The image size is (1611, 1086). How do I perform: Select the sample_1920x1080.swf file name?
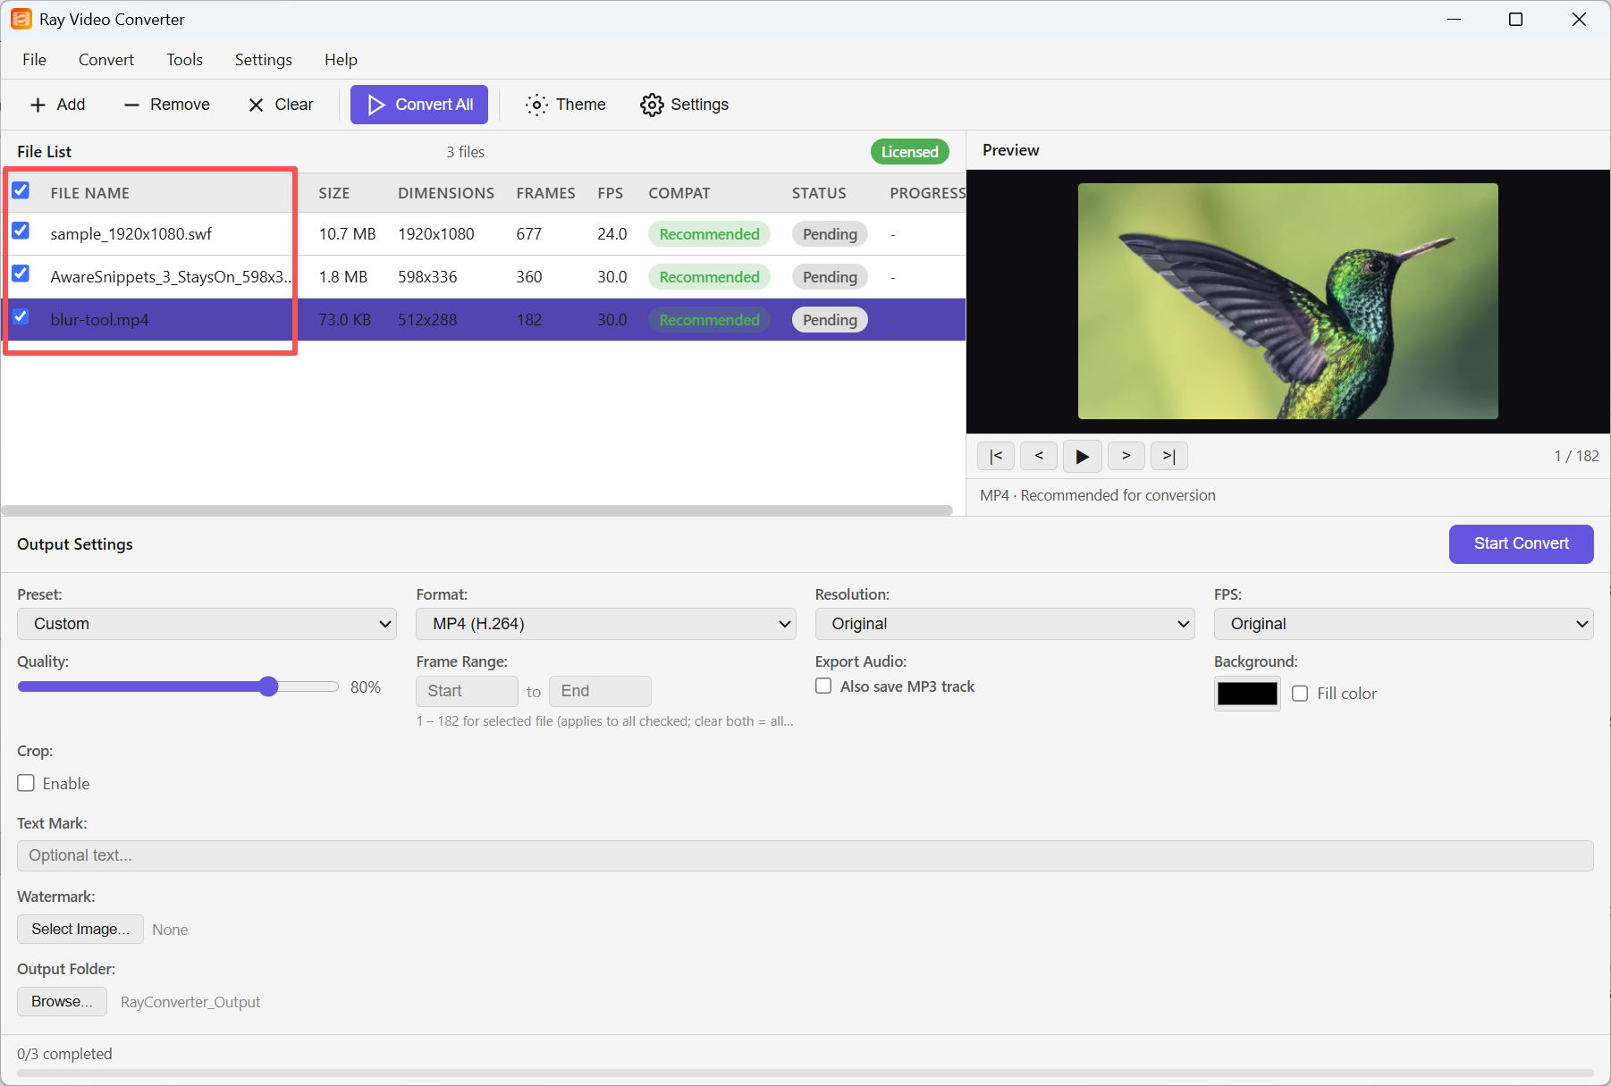click(131, 234)
